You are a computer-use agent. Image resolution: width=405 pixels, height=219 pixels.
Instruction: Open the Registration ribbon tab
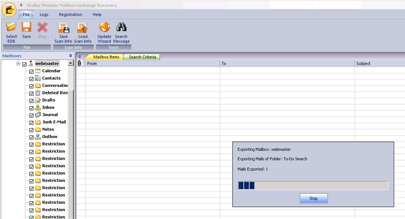pos(71,15)
